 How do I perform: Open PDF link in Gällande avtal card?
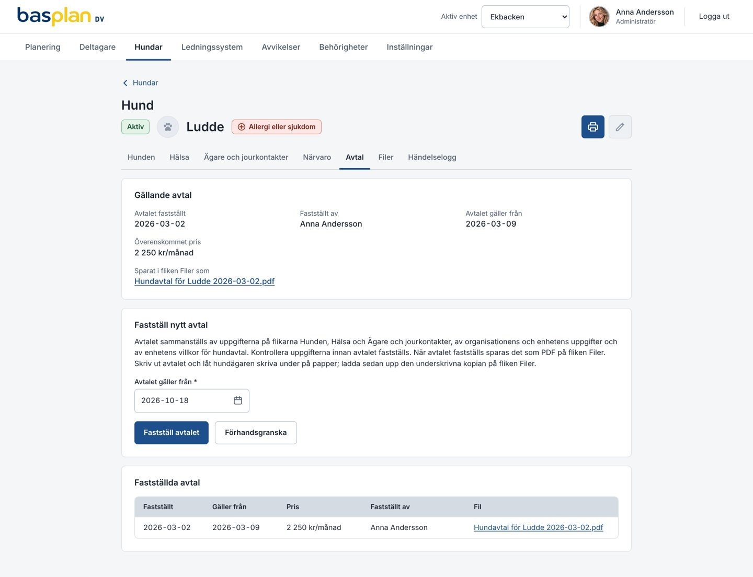[204, 281]
